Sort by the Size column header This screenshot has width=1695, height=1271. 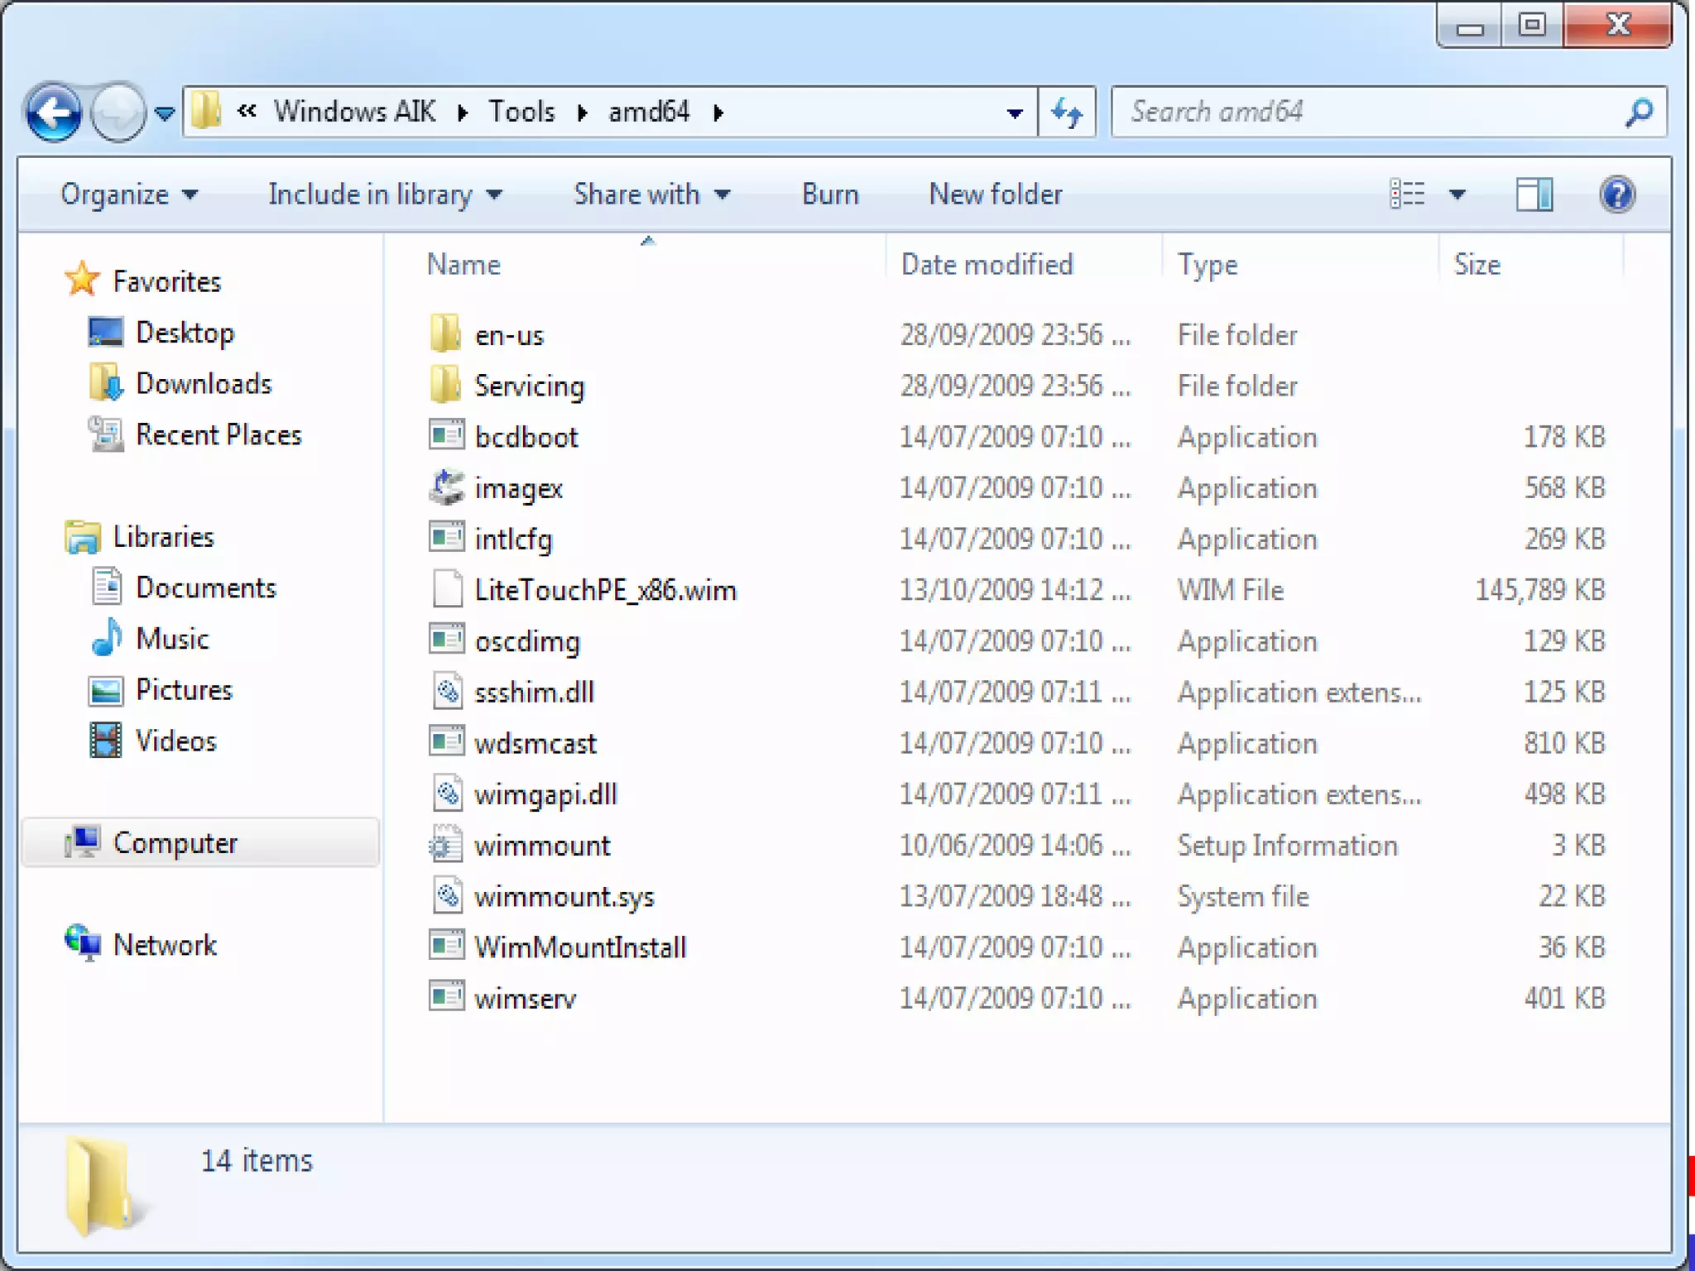point(1477,265)
